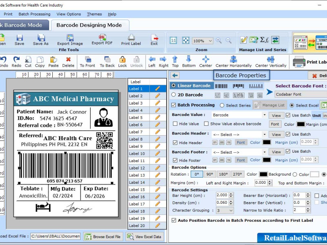The image size is (327, 245).
Task: Open the Themes menu
Action: coord(94,14)
